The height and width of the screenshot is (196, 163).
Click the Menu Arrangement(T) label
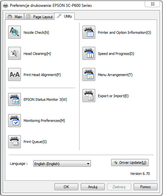(x=115, y=75)
